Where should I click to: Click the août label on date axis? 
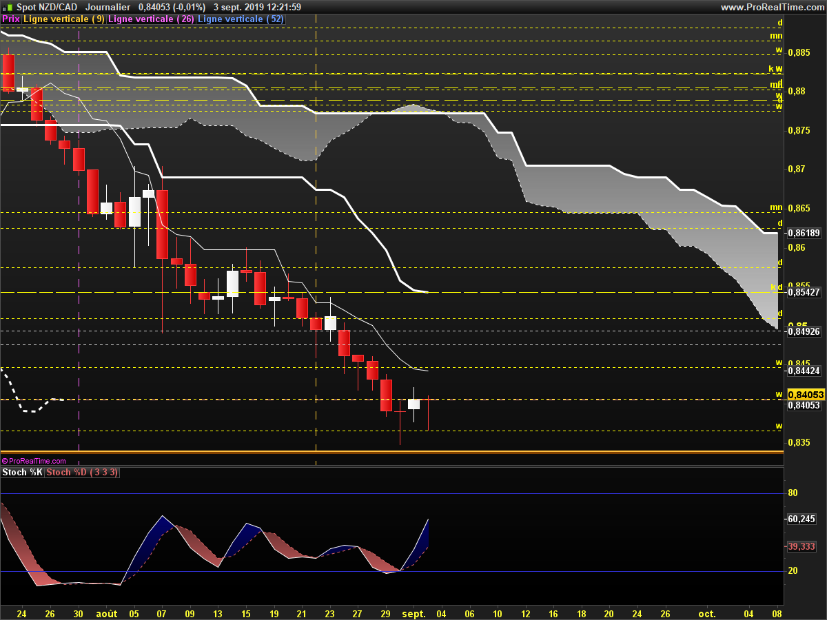[106, 613]
